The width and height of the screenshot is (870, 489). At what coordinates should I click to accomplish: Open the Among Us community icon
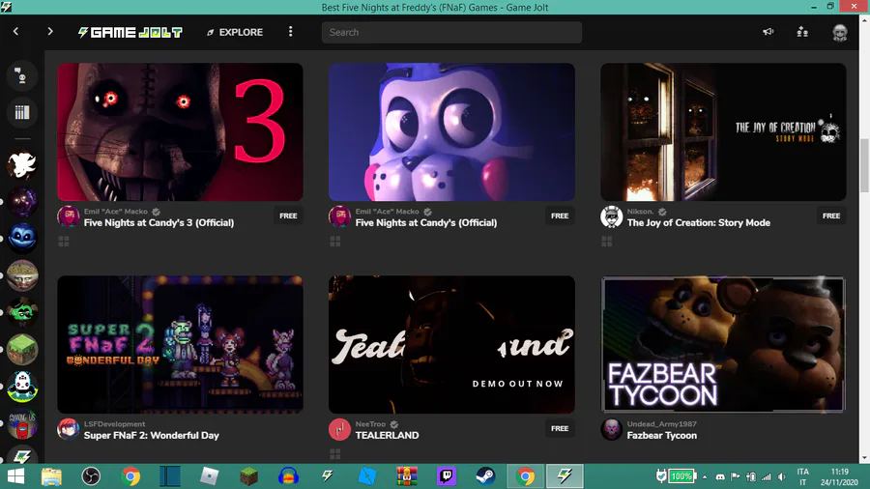[22, 423]
